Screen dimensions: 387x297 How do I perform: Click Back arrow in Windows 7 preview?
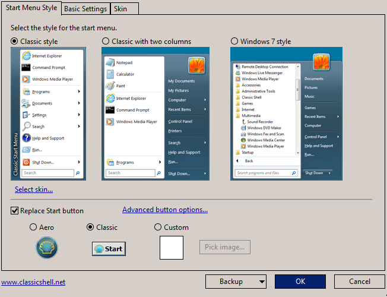point(237,161)
